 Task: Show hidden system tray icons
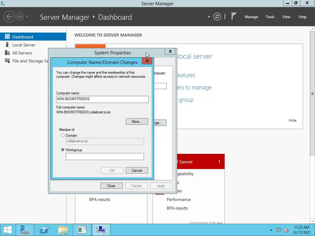[271, 230]
